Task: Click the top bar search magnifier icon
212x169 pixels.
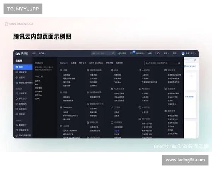Action: (x=113, y=54)
